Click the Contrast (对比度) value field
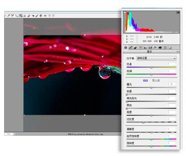Viewport: 186px width, 156px height. pyautogui.click(x=171, y=119)
